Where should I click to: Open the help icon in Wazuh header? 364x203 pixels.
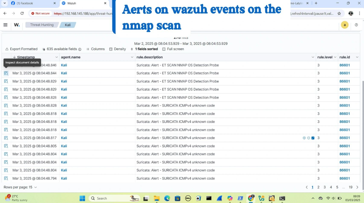[x=356, y=25]
